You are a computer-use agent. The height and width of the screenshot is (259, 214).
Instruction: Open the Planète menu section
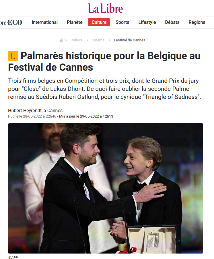(x=75, y=22)
